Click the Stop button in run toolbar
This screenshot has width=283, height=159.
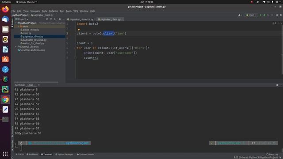click(272, 15)
